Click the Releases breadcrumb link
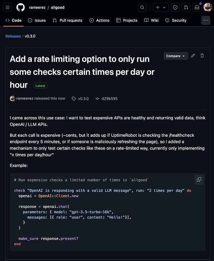This screenshot has width=214, height=261. (x=13, y=36)
